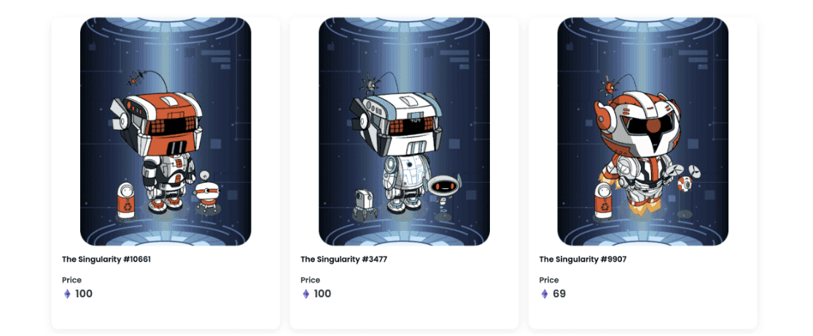Image resolution: width=813 pixels, height=336 pixels.
Task: Click the recycle canister in #9907 artwork
Action: (x=603, y=200)
